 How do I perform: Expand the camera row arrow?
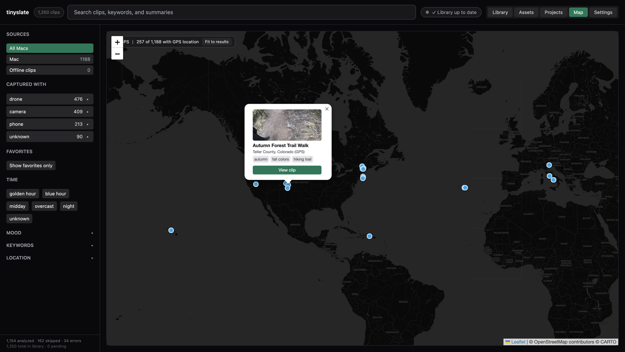click(87, 112)
